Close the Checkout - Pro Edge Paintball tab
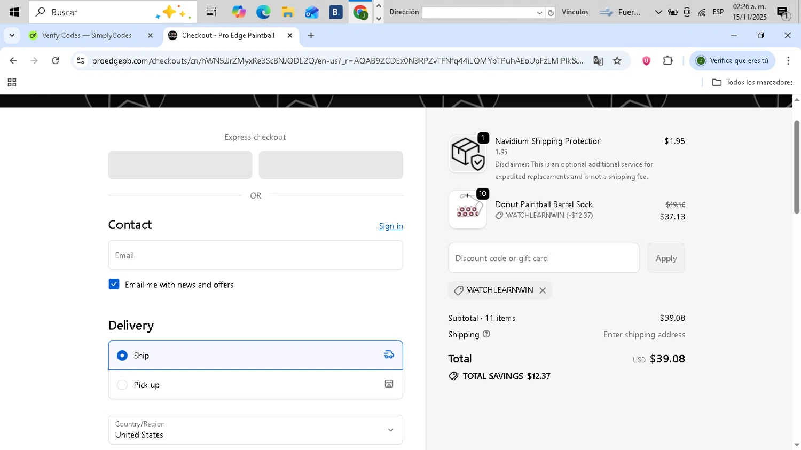 [290, 35]
